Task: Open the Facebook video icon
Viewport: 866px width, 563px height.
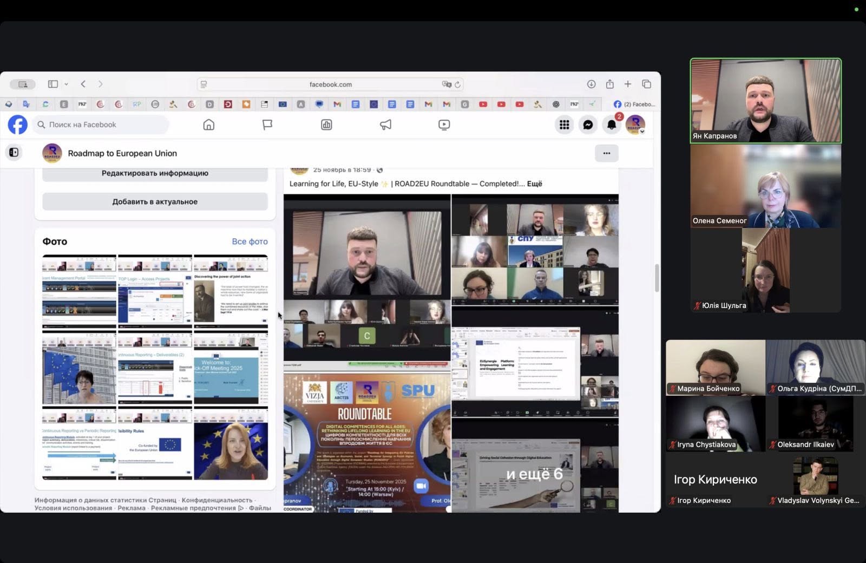Action: (x=444, y=125)
